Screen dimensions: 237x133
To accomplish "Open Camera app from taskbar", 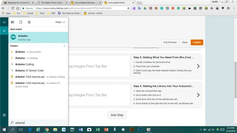I will 89,129.
